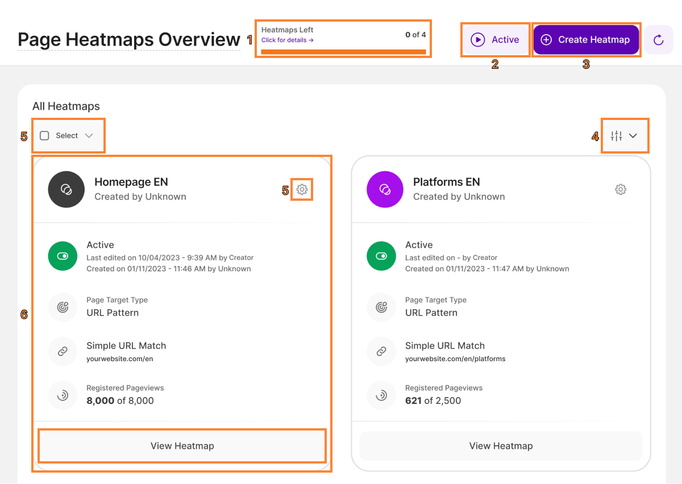Toggle the Active switch for Platforms EN
Viewport: 682px width, 484px height.
coord(381,257)
